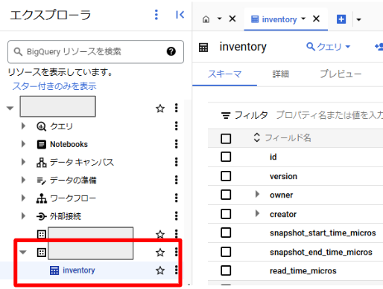Close the inventory tab

click(316, 19)
